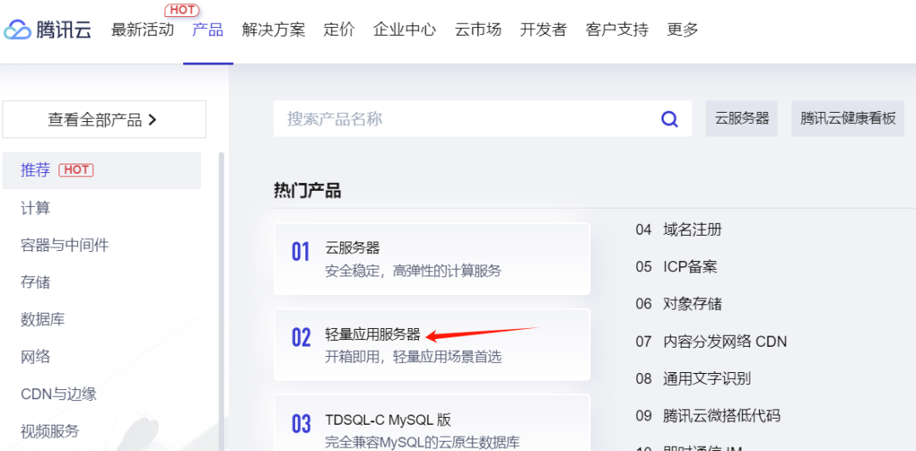The image size is (916, 451).
Task: Select 容器与中间件 category
Action: (x=64, y=245)
